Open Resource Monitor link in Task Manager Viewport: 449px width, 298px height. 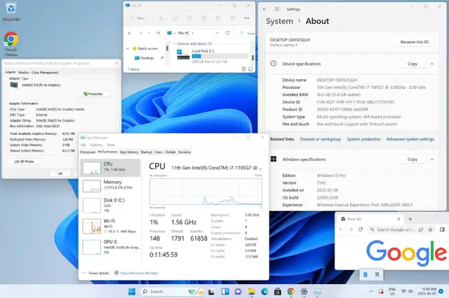pos(139,273)
